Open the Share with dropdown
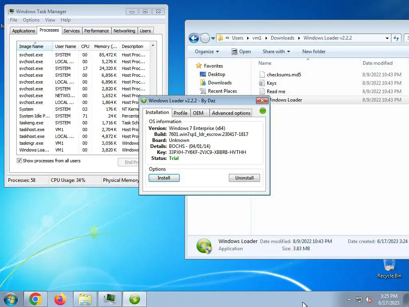Image resolution: width=409 pixels, height=307 pixels. [x=276, y=52]
